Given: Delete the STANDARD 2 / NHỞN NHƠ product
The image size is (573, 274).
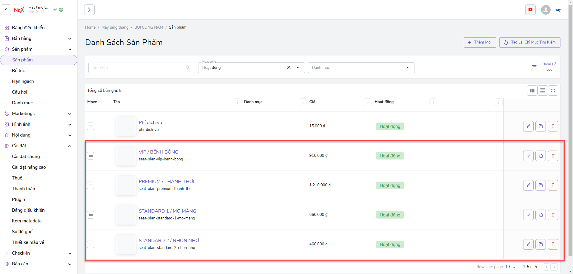Looking at the screenshot, I should (x=553, y=244).
